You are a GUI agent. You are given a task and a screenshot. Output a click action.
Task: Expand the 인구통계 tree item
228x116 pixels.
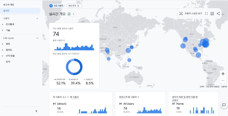[x=3, y=25]
